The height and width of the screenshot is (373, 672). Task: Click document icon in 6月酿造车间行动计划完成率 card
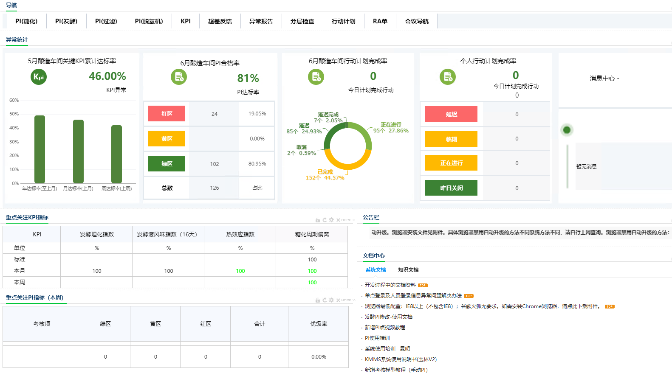[316, 77]
